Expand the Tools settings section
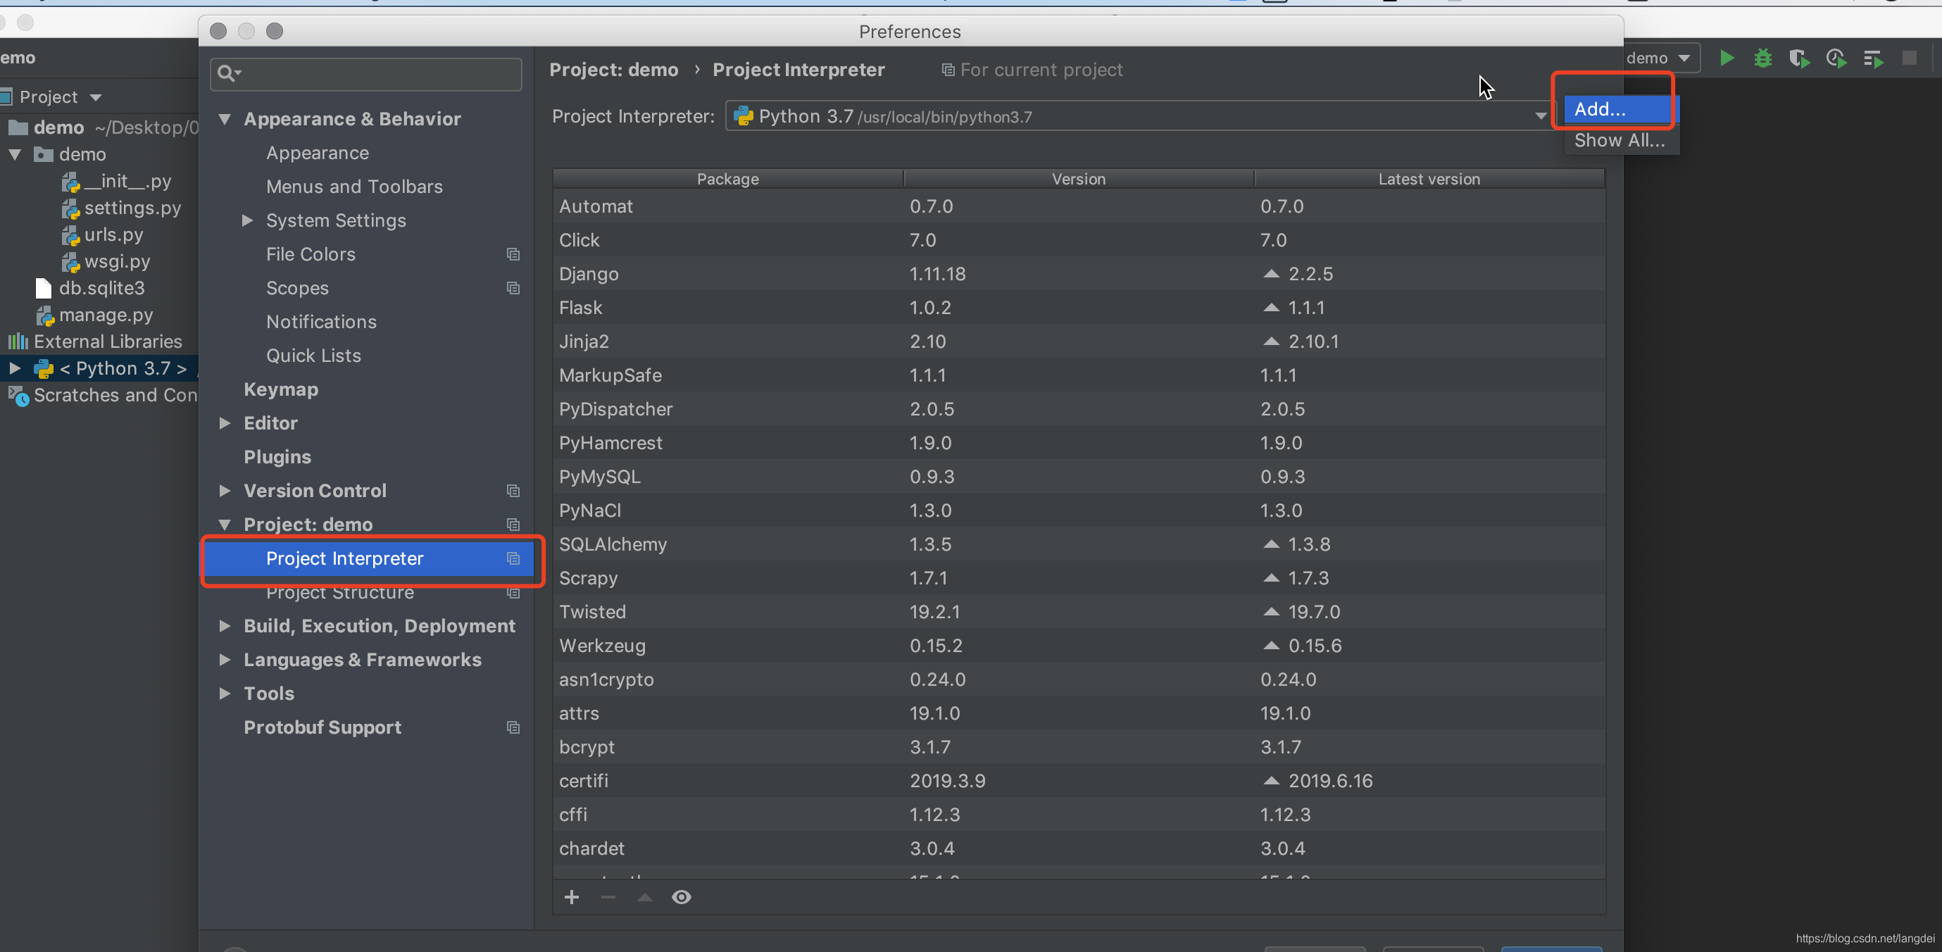The height and width of the screenshot is (952, 1942). (x=225, y=694)
